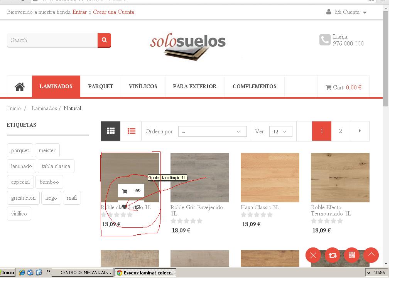Viewport: 395px width, 296px height.
Task: Open the Ver items-per-page dropdown
Action: [x=280, y=131]
